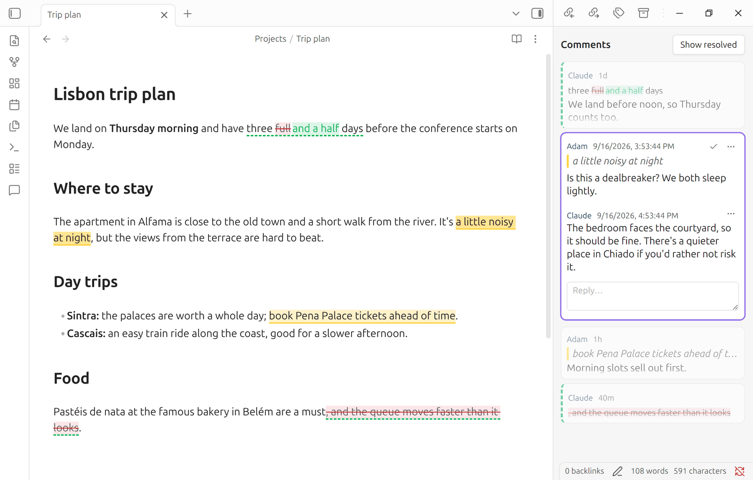This screenshot has width=753, height=480.
Task: Click the Trip plan breadcrumb title
Action: (313, 39)
